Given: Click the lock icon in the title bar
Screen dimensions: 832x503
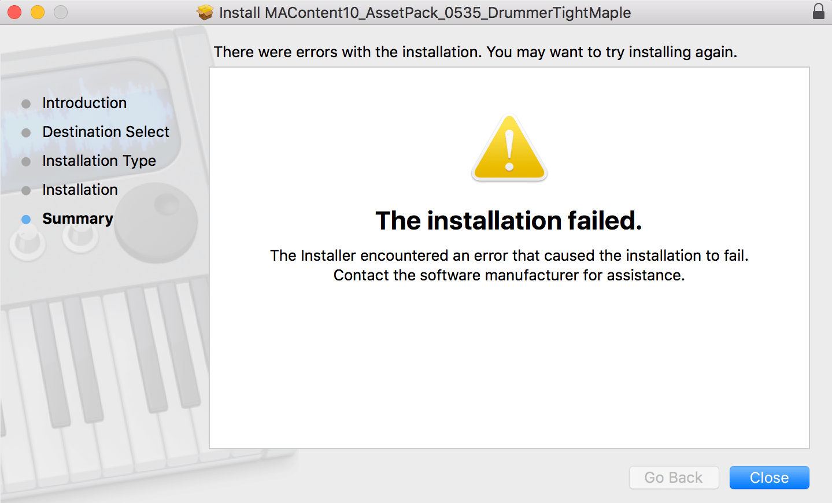Looking at the screenshot, I should coord(819,11).
